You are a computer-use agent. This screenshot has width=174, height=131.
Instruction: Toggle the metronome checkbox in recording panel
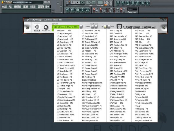[x=94, y=11]
